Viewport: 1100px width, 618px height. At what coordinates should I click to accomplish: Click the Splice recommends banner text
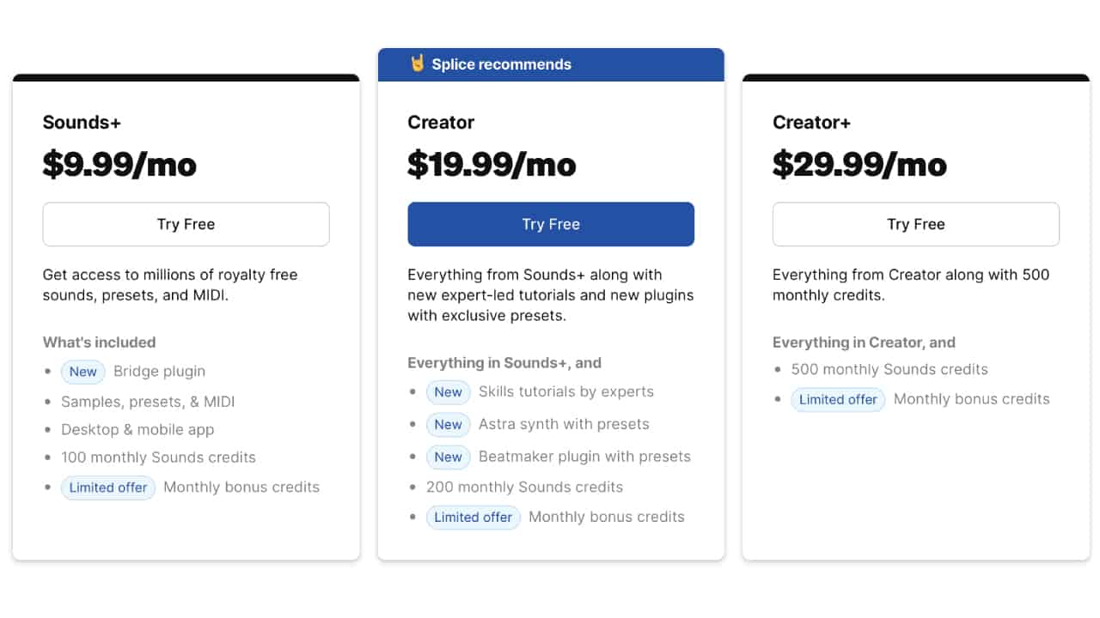coord(501,64)
